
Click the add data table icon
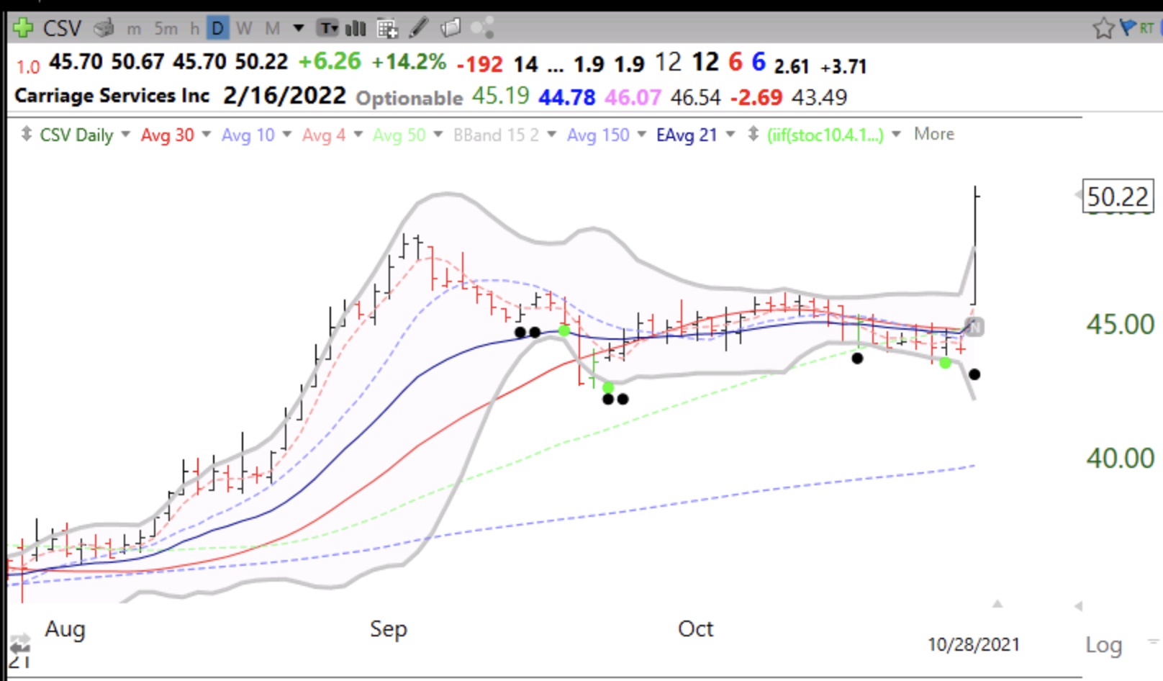coord(387,28)
